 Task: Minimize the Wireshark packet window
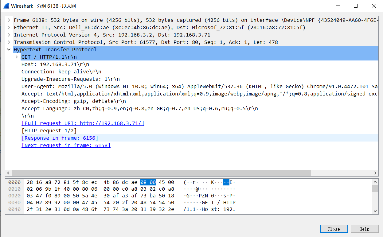click(x=338, y=6)
